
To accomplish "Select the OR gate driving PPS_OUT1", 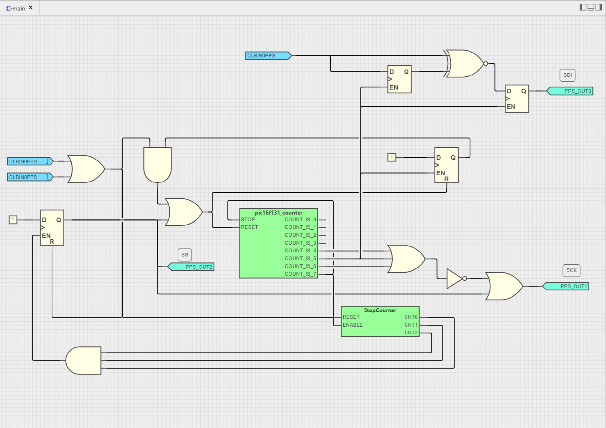I will 504,286.
